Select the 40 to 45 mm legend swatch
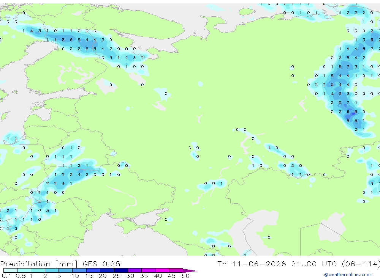 (162, 270)
